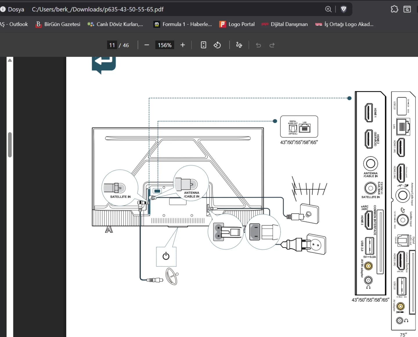
Task: Open the BirGün Gazetesi bookmark
Action: (x=58, y=24)
